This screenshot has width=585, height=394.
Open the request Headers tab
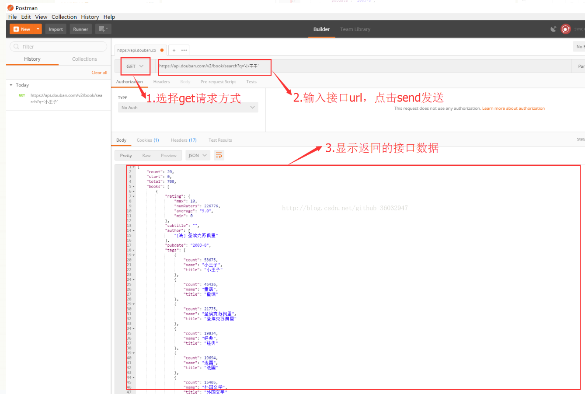pos(161,82)
